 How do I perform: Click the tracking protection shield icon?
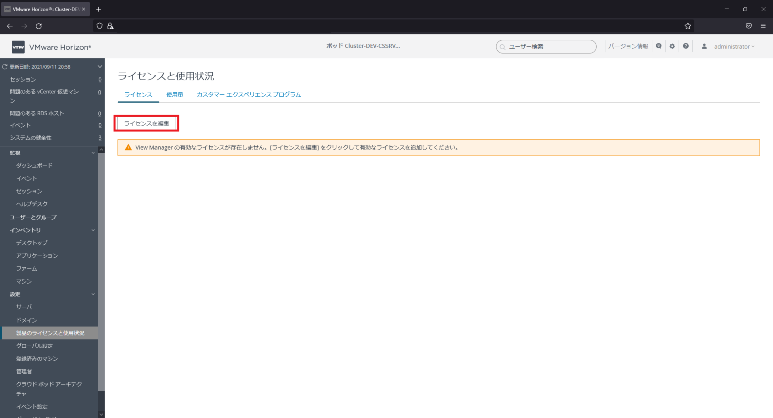pyautogui.click(x=99, y=25)
